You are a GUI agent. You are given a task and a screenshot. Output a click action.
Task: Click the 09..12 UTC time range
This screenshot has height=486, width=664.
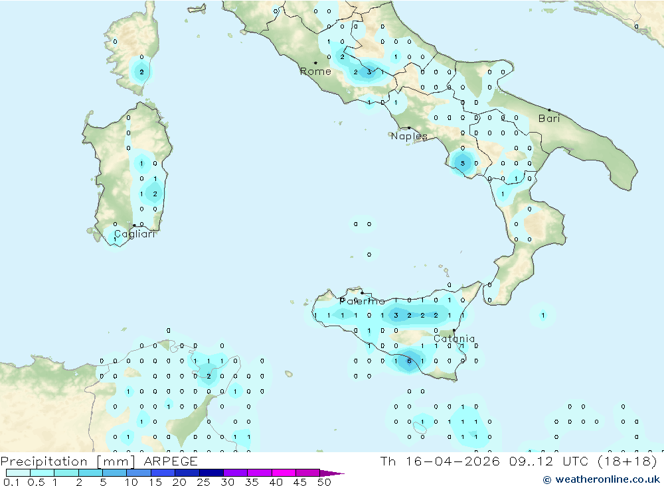click(550, 461)
